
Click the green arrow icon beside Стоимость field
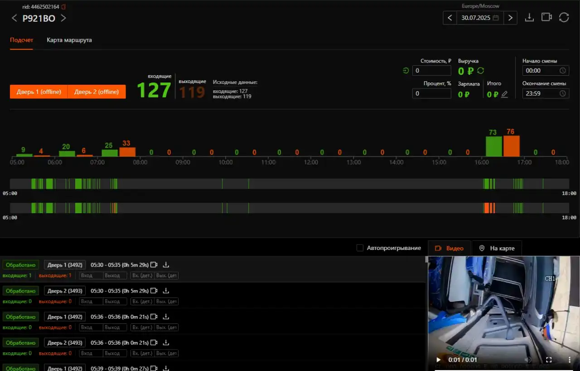406,70
